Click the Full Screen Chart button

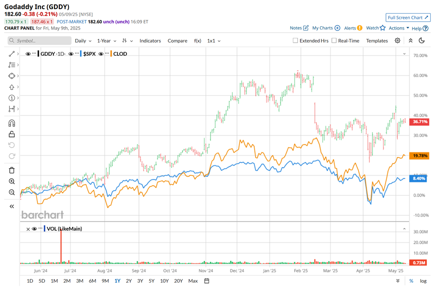(x=408, y=17)
